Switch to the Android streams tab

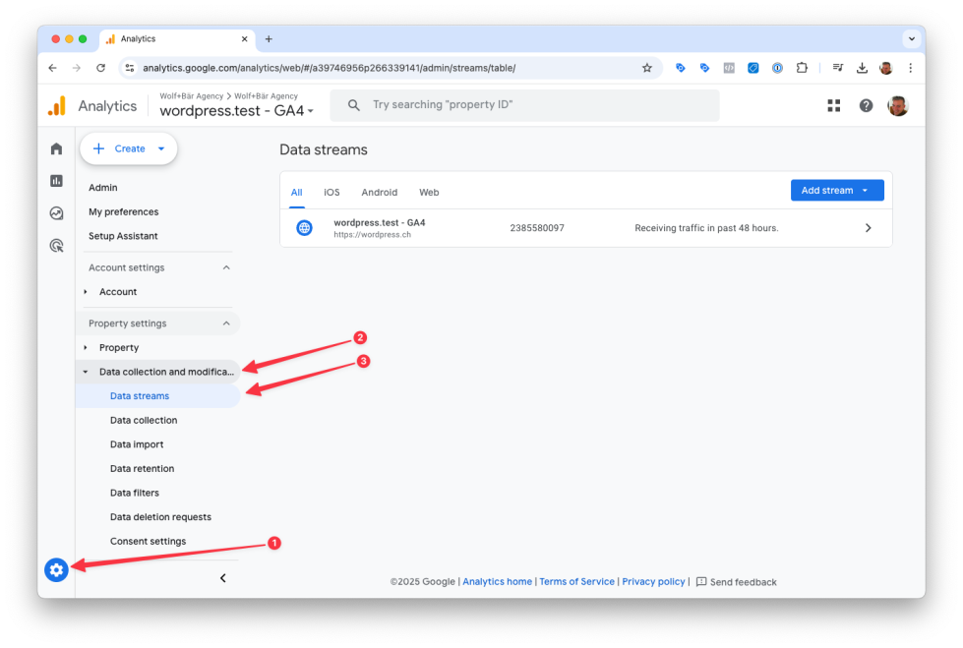click(x=380, y=193)
